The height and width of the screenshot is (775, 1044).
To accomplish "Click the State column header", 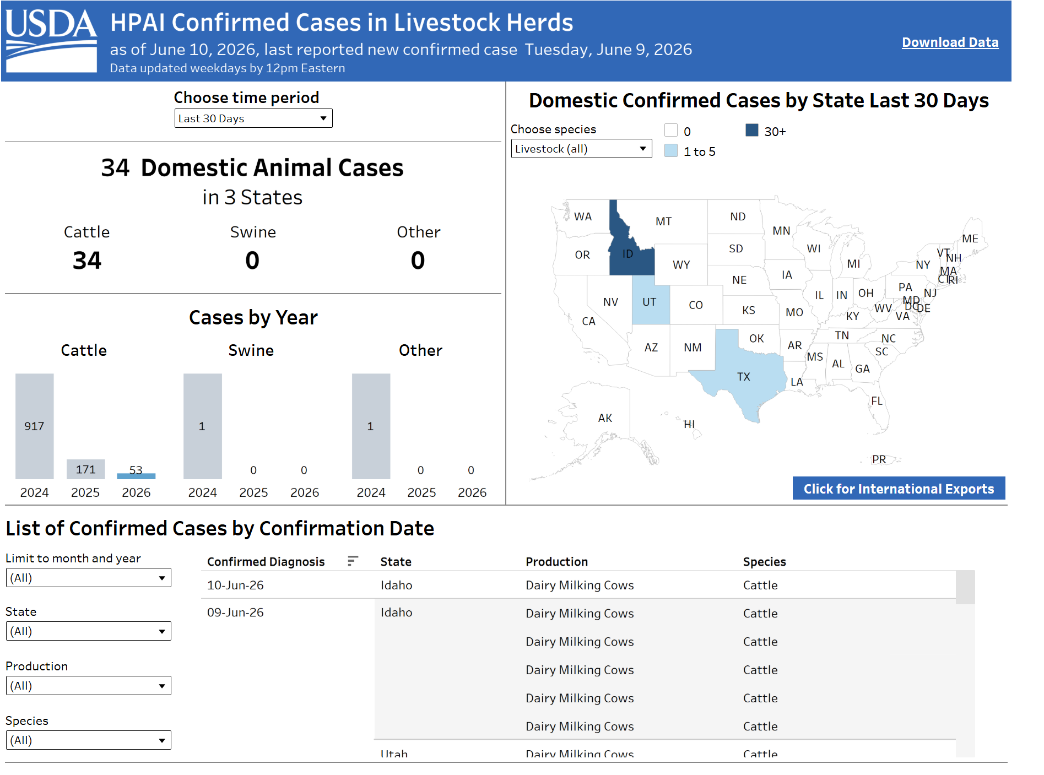I will coord(396,561).
